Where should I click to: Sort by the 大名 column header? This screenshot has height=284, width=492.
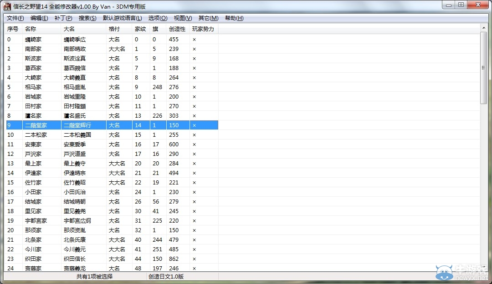(83, 29)
